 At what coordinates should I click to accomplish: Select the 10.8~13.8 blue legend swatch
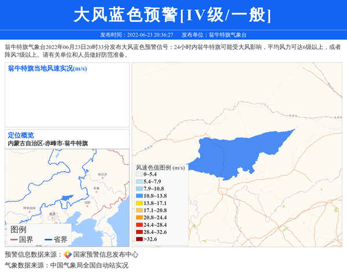[139, 196]
